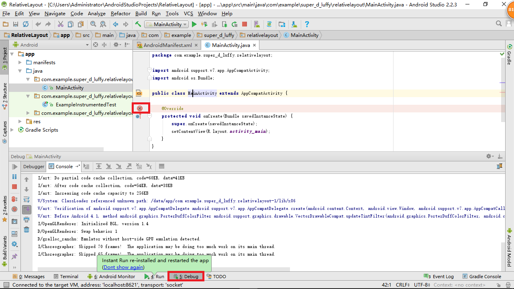Click the View Breakpoints icon in Debug sidebar
Viewport: 514px width, 289px height.
pos(14,199)
